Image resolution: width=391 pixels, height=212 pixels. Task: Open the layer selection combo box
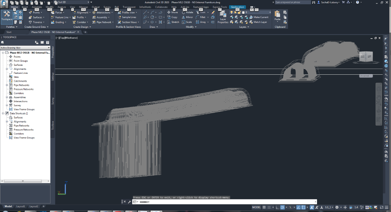tap(250, 12)
